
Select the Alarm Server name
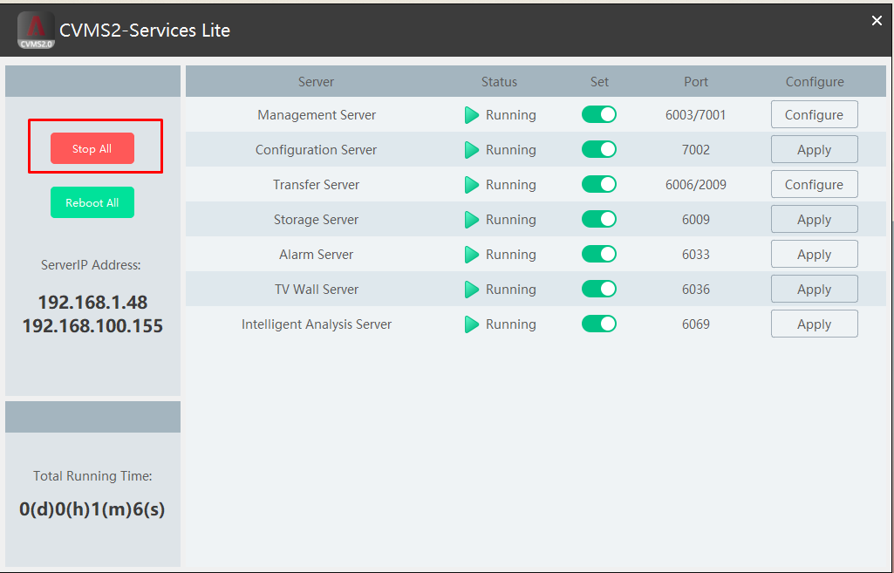pyautogui.click(x=316, y=254)
